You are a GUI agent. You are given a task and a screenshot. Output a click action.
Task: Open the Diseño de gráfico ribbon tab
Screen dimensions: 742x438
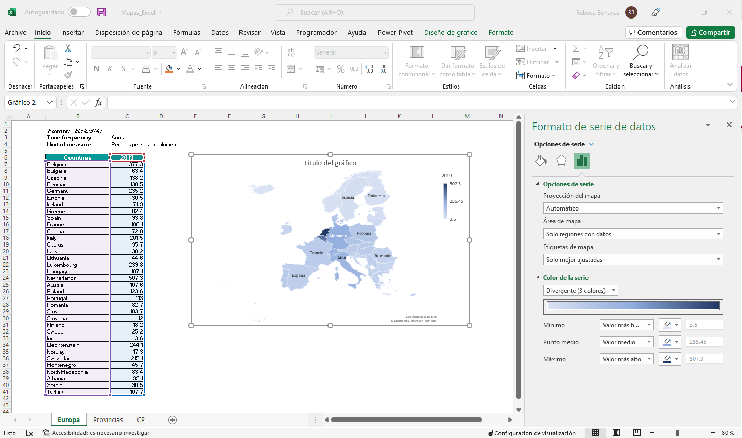click(x=451, y=32)
